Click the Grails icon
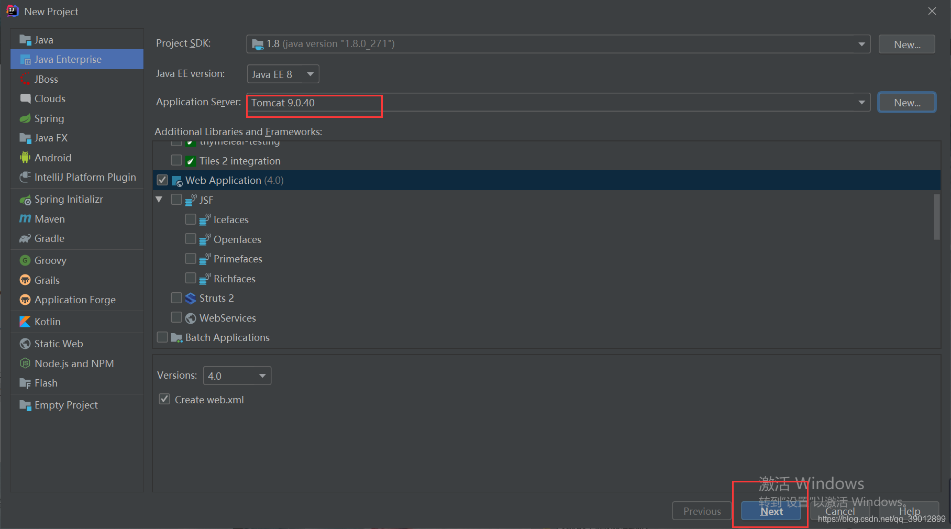The image size is (951, 529). tap(25, 280)
